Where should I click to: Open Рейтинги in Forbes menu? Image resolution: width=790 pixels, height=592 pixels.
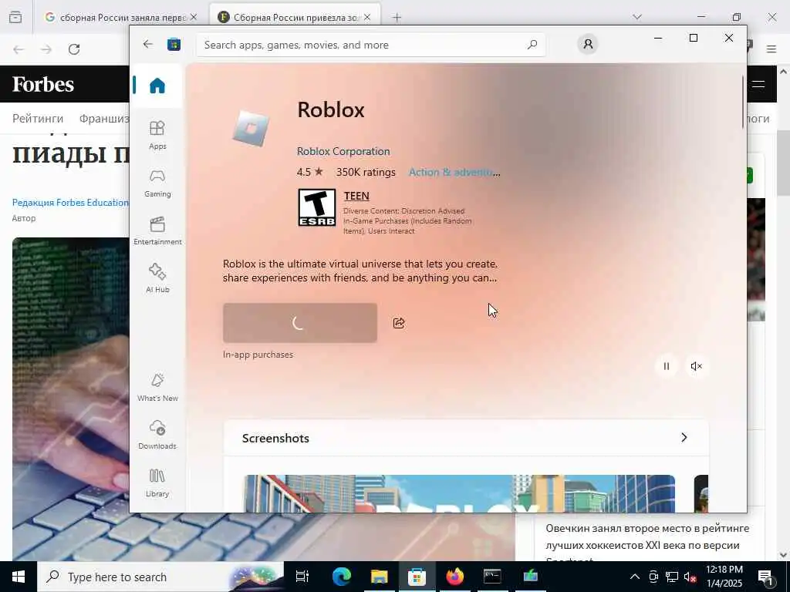38,118
